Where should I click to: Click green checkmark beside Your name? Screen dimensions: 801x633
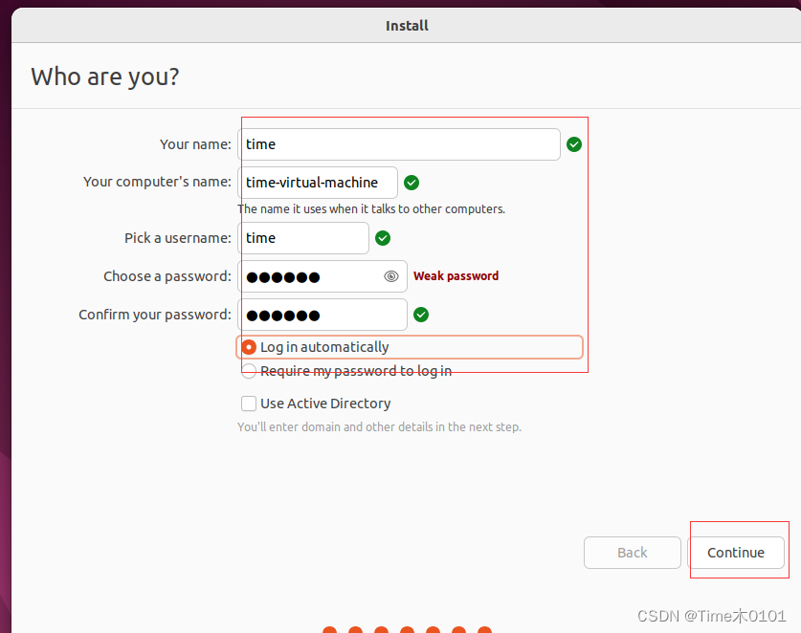pos(574,144)
